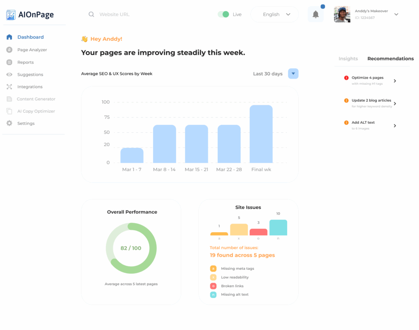Expand the Anddy's Makeover account menu
Image resolution: width=419 pixels, height=330 pixels.
(396, 14)
